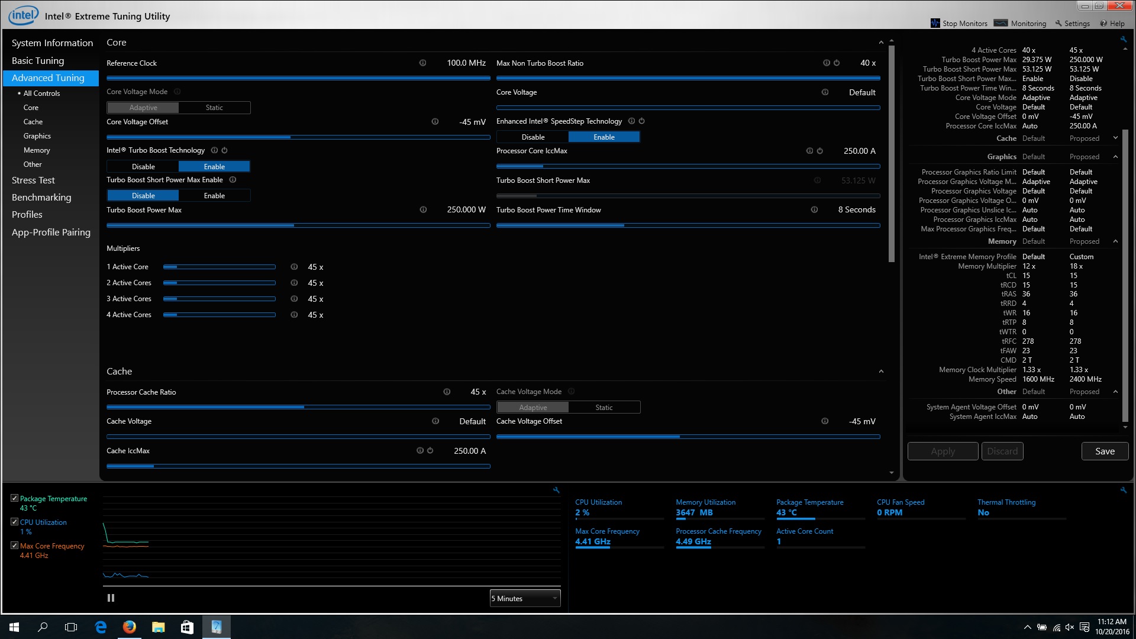Click info icon next to Core Voltage Offset

click(x=435, y=121)
